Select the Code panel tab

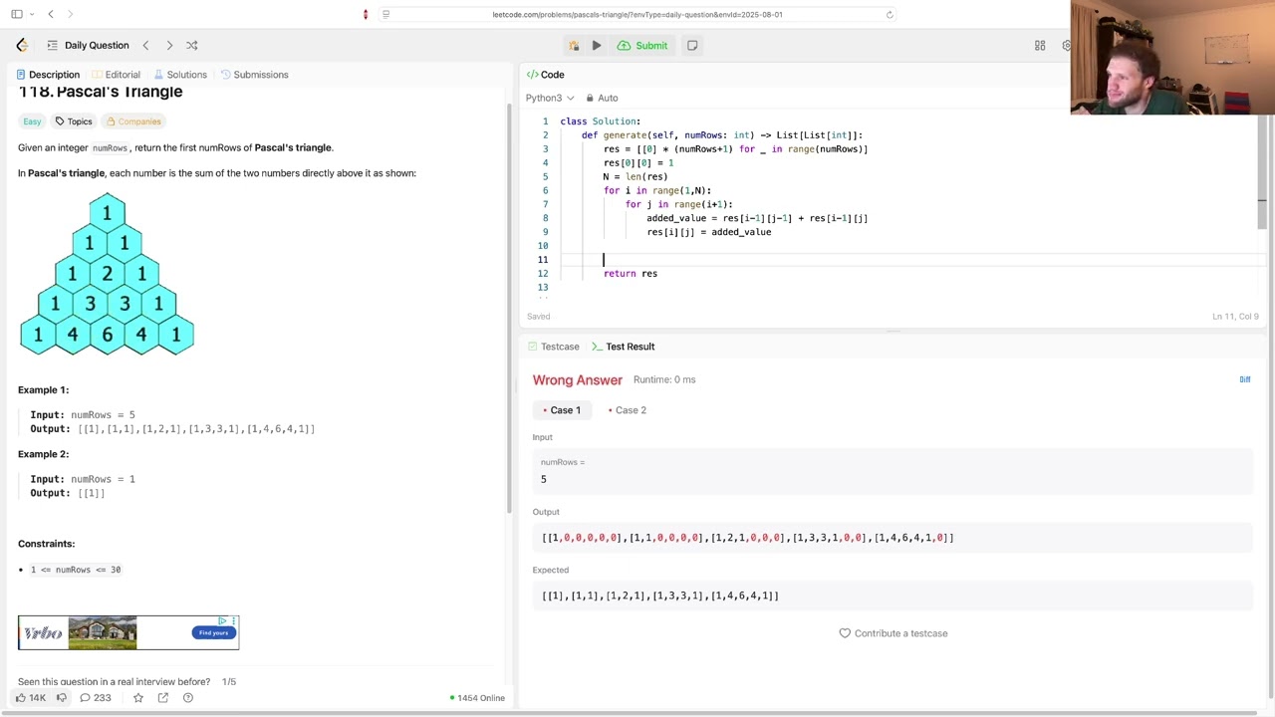[x=546, y=75]
